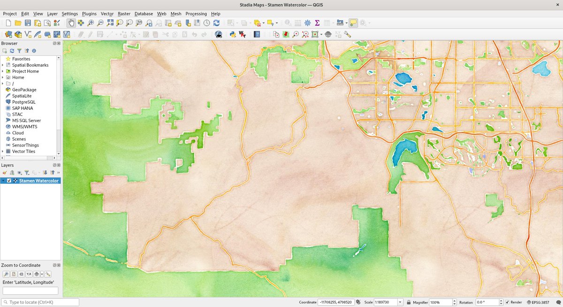Collapse the Stamen Watercolor layer expander
This screenshot has width=563, height=307.
(3, 181)
